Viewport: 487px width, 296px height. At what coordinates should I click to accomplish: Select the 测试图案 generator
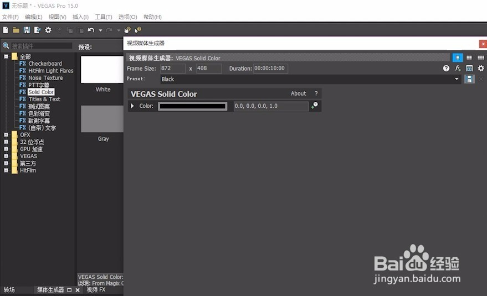[39, 106]
